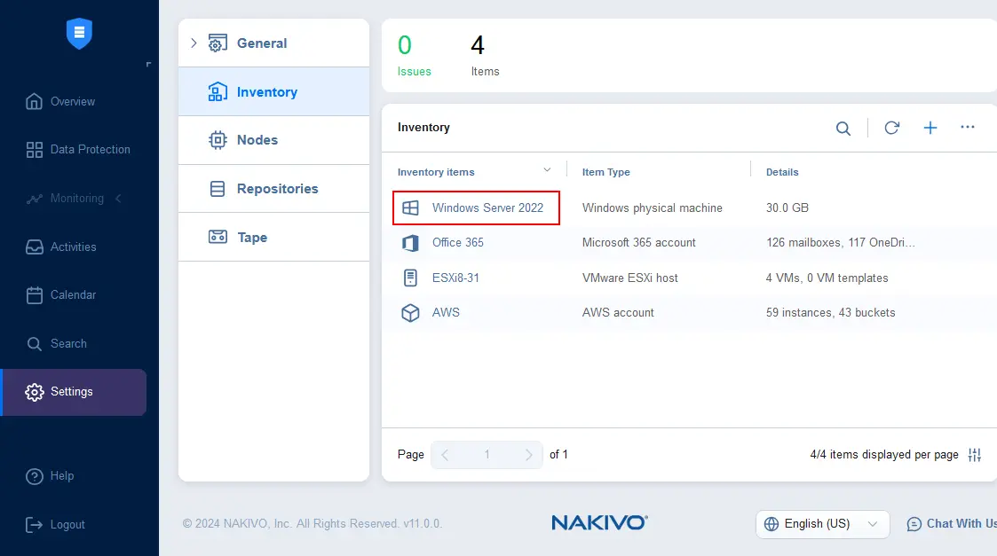Click the Settings gear icon
This screenshot has height=556, width=997.
35,392
